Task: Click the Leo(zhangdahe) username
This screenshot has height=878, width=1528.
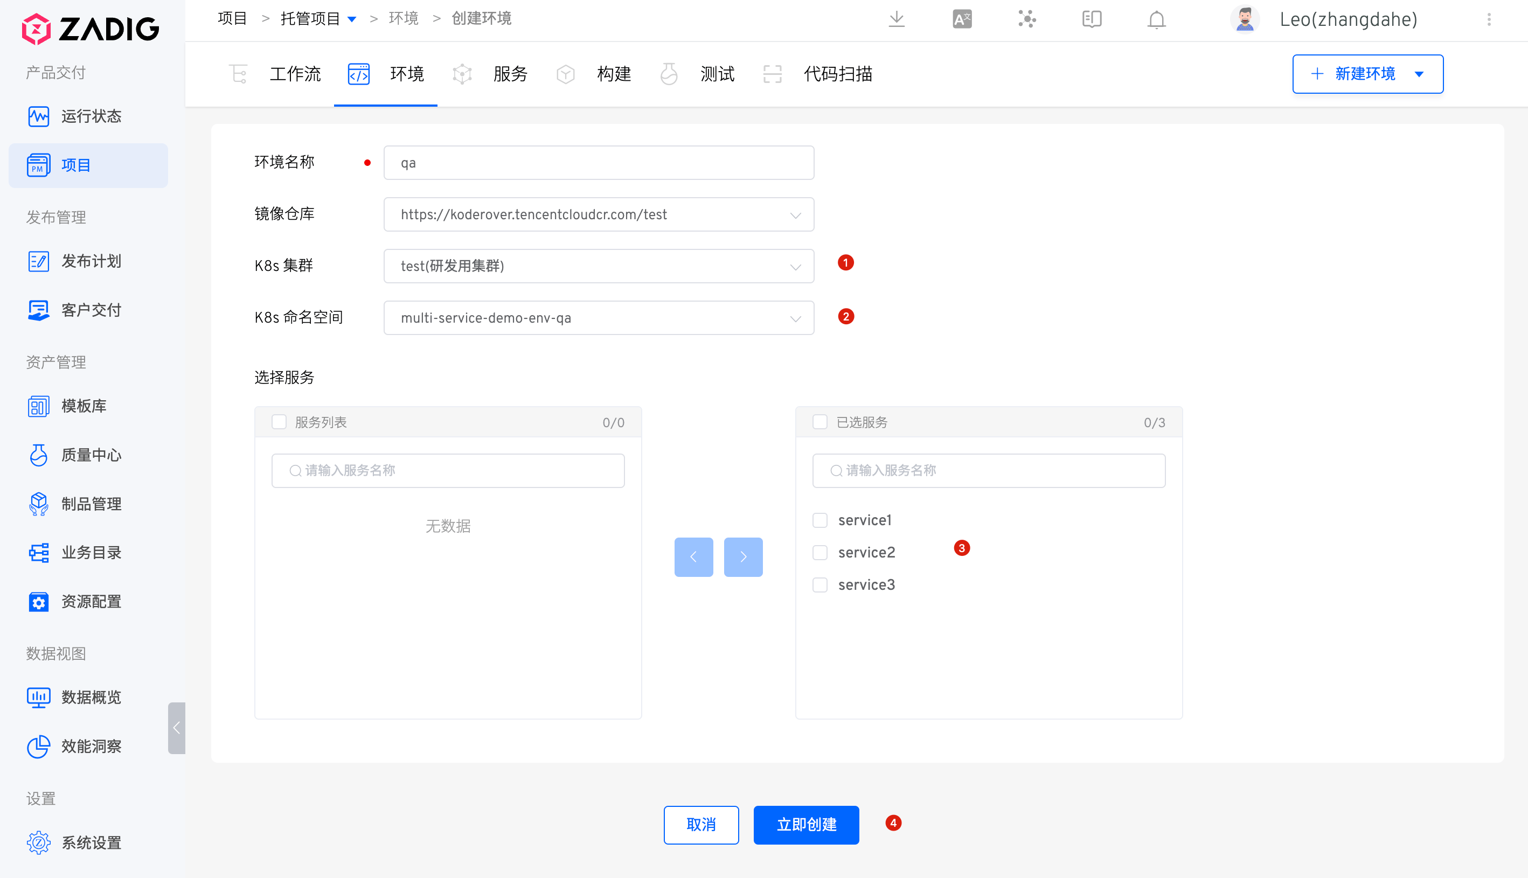Action: tap(1348, 19)
